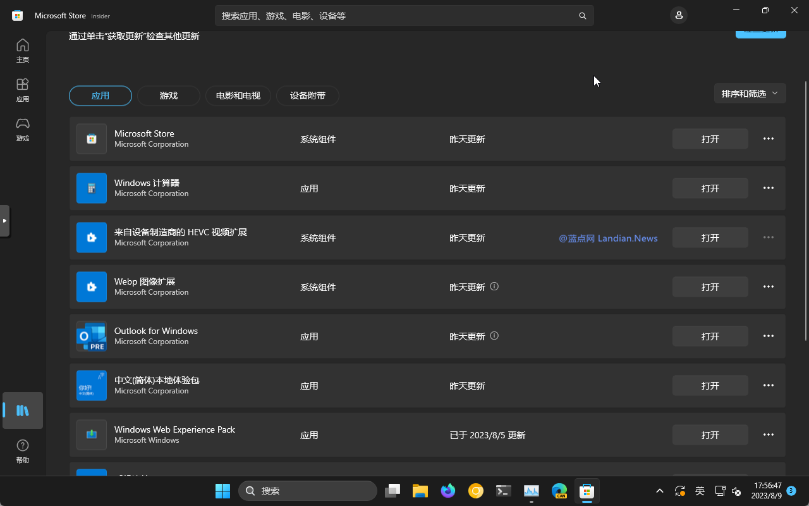Open the user account profile icon
The width and height of the screenshot is (809, 506).
pyautogui.click(x=679, y=15)
